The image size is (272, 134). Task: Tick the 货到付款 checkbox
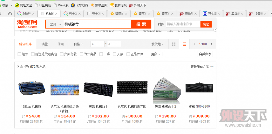(x=62, y=54)
